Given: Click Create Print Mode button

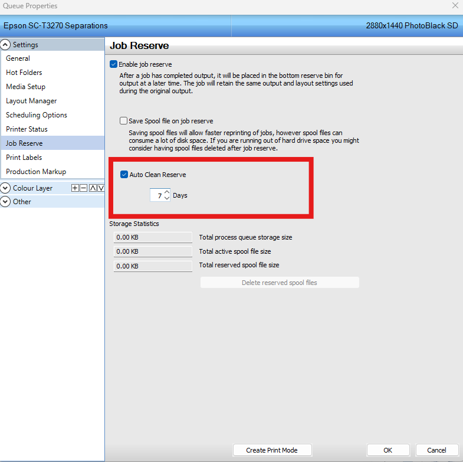Looking at the screenshot, I should [272, 450].
